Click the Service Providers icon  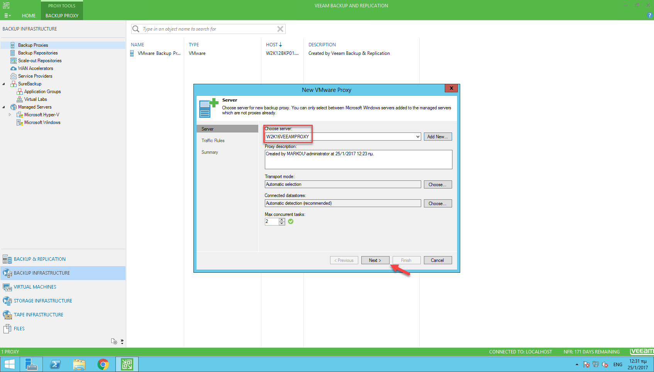13,76
